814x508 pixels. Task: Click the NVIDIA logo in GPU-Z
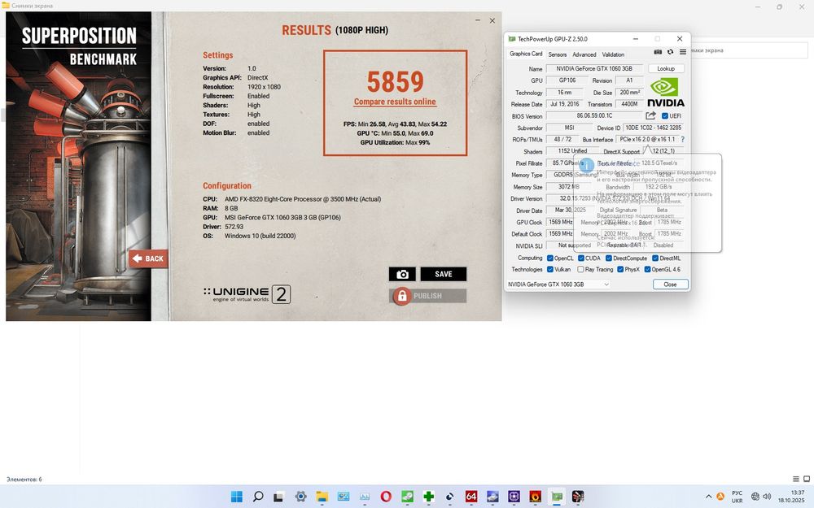coord(666,93)
